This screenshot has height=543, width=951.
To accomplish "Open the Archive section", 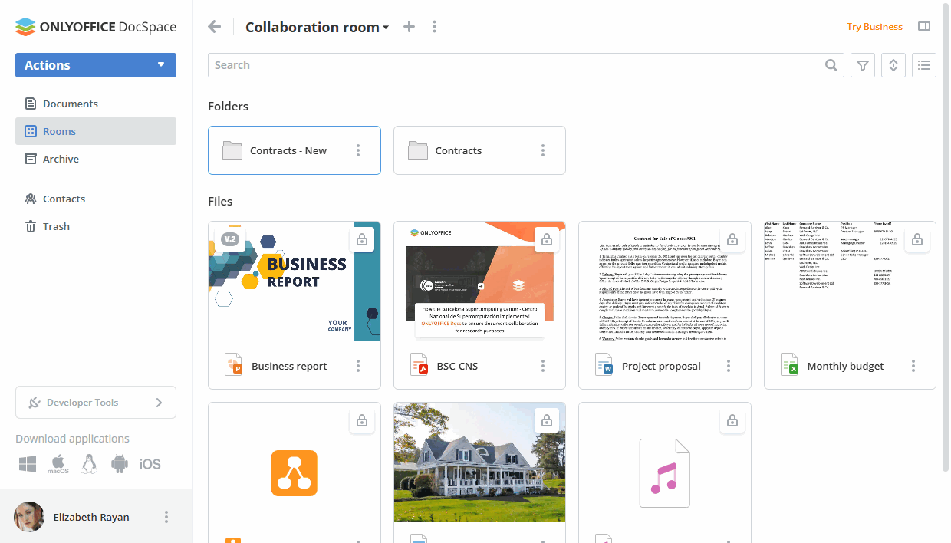I will (x=96, y=159).
